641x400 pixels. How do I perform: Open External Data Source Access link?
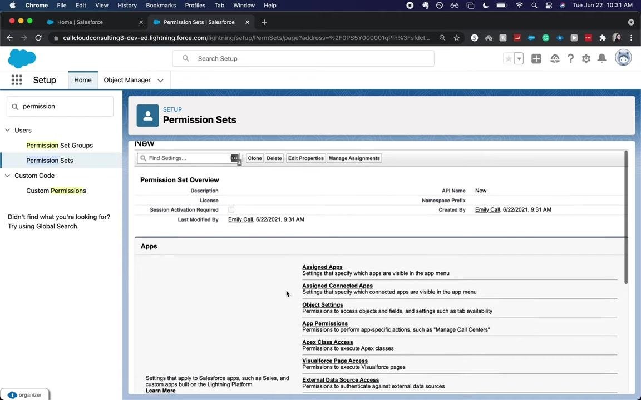pyautogui.click(x=341, y=379)
